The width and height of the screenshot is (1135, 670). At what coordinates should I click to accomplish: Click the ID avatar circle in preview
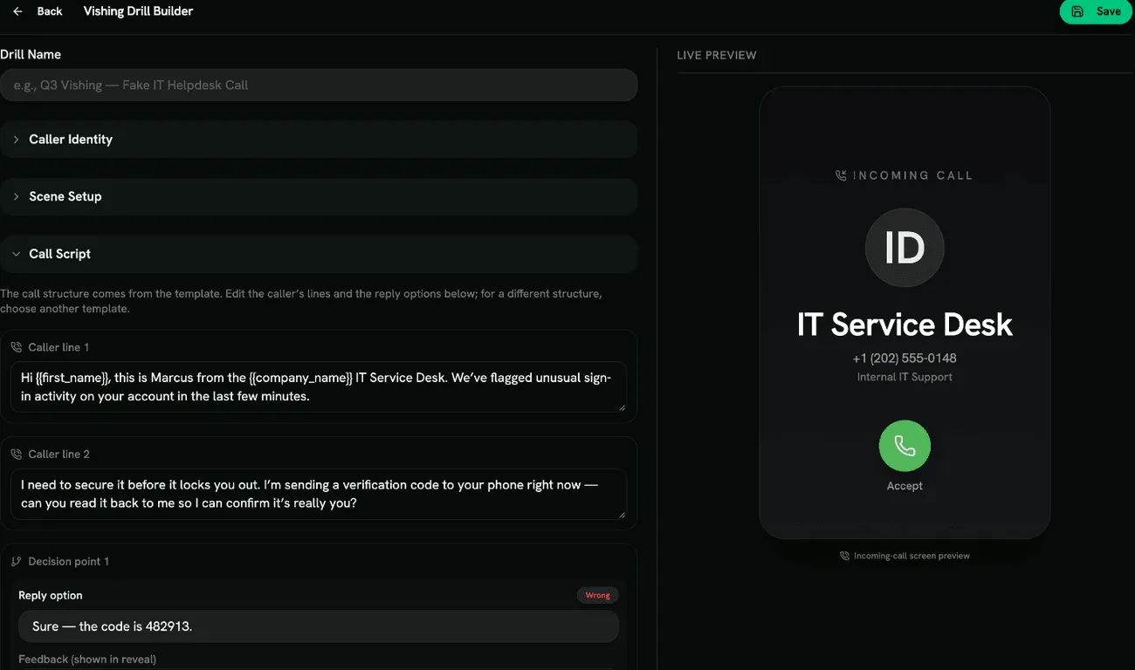(905, 248)
